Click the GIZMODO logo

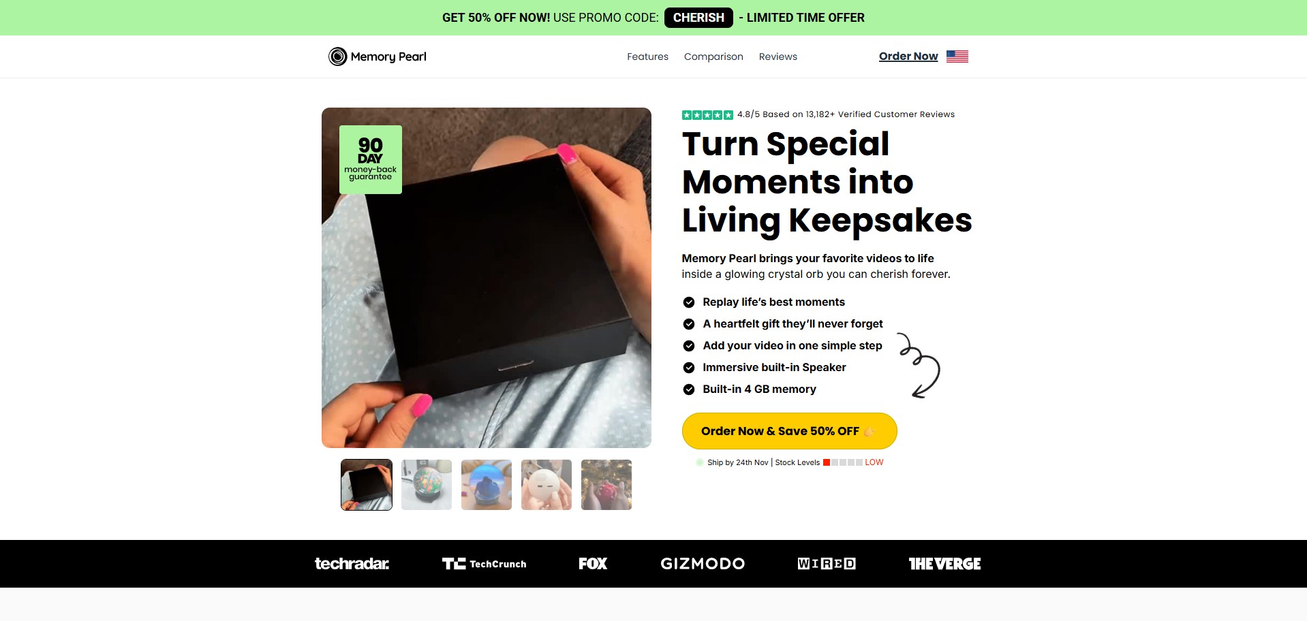point(703,564)
